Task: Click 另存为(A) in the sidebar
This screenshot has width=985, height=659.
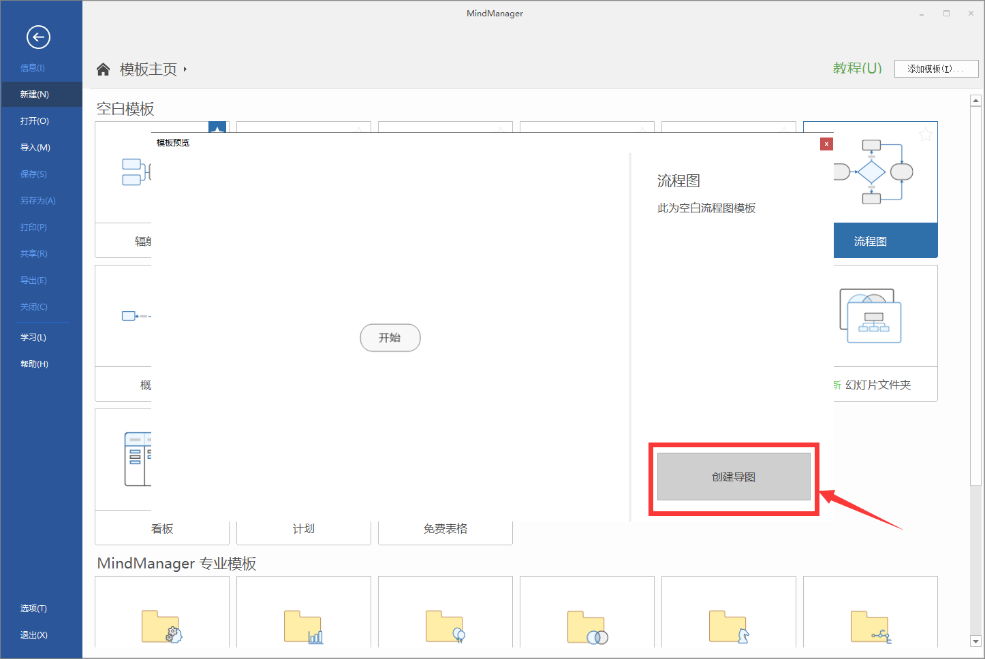Action: [x=38, y=201]
